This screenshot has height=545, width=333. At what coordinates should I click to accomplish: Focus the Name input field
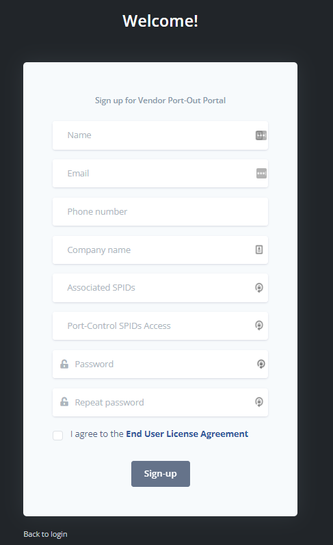tap(160, 135)
